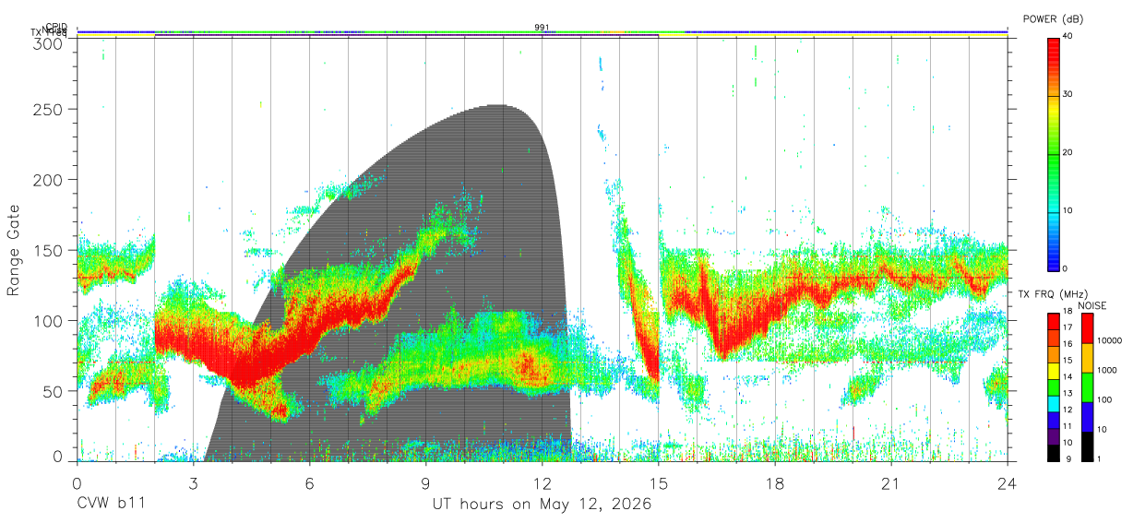Click the 10000 noise scale label
Screen dimensions: 1133x523
pyautogui.click(x=1111, y=340)
